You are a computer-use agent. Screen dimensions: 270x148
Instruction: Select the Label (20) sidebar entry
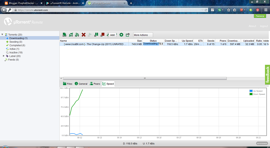click(x=15, y=56)
